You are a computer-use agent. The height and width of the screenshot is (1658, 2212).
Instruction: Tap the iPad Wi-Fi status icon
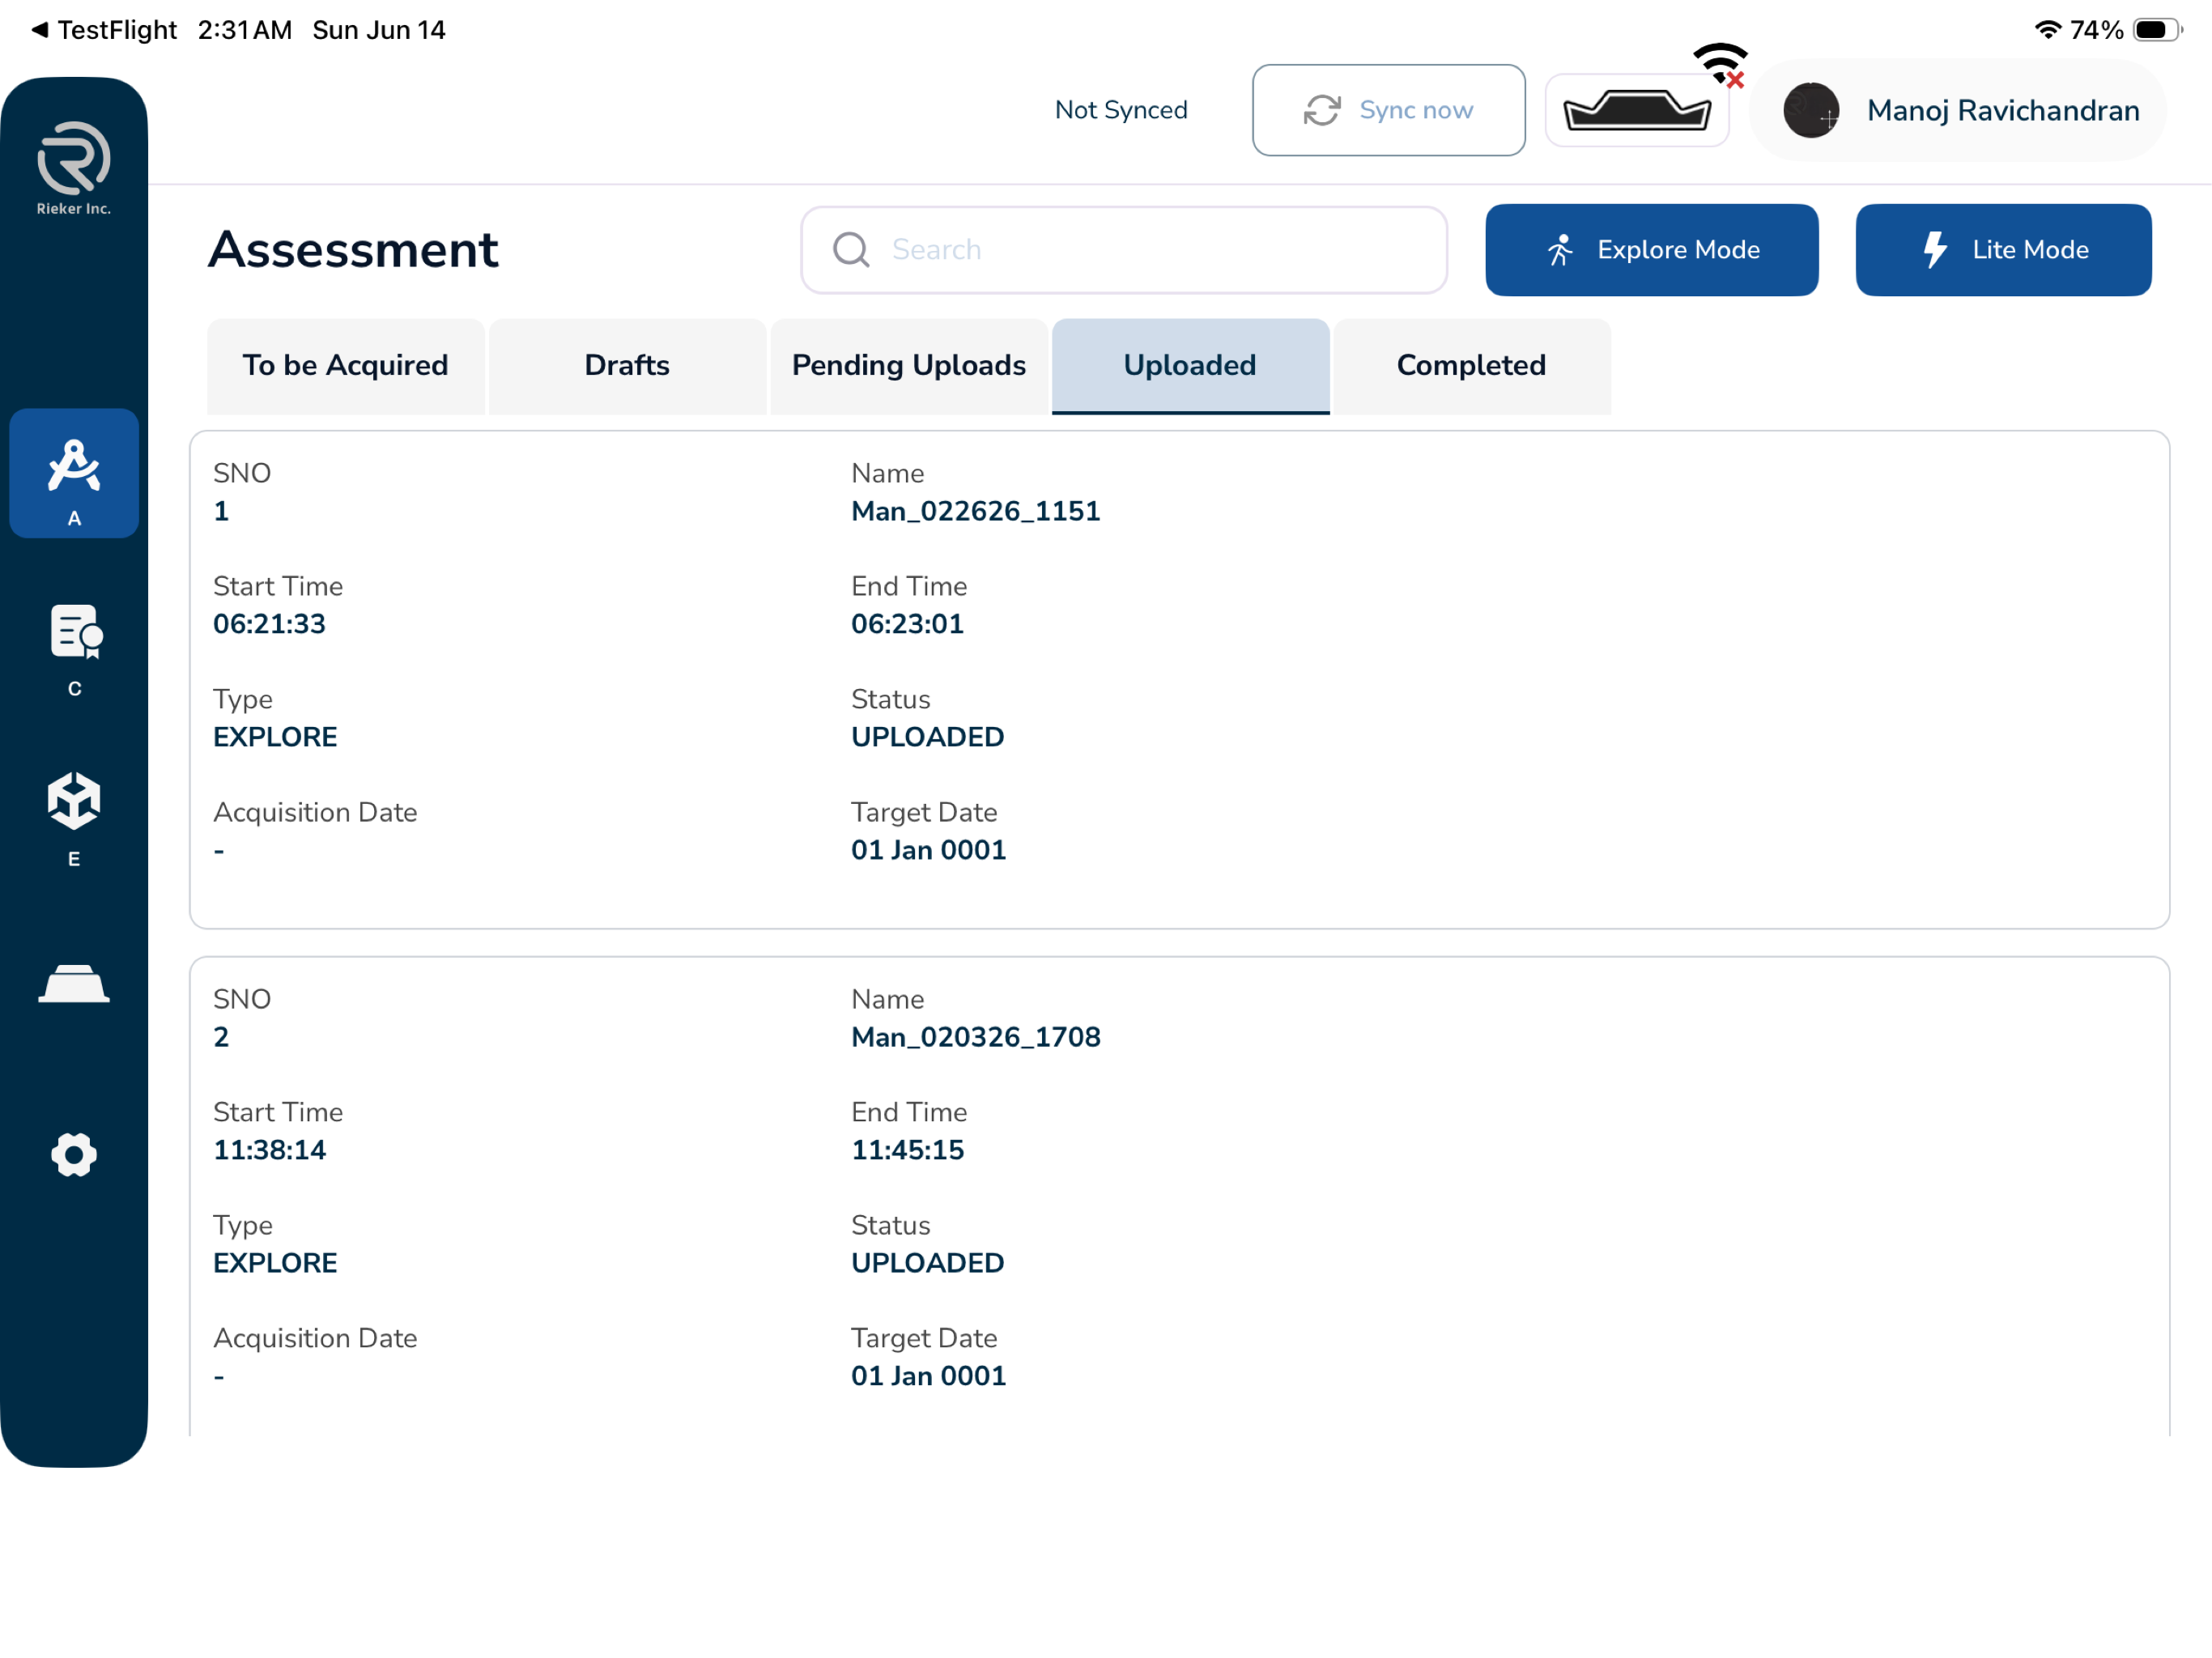(x=2047, y=29)
